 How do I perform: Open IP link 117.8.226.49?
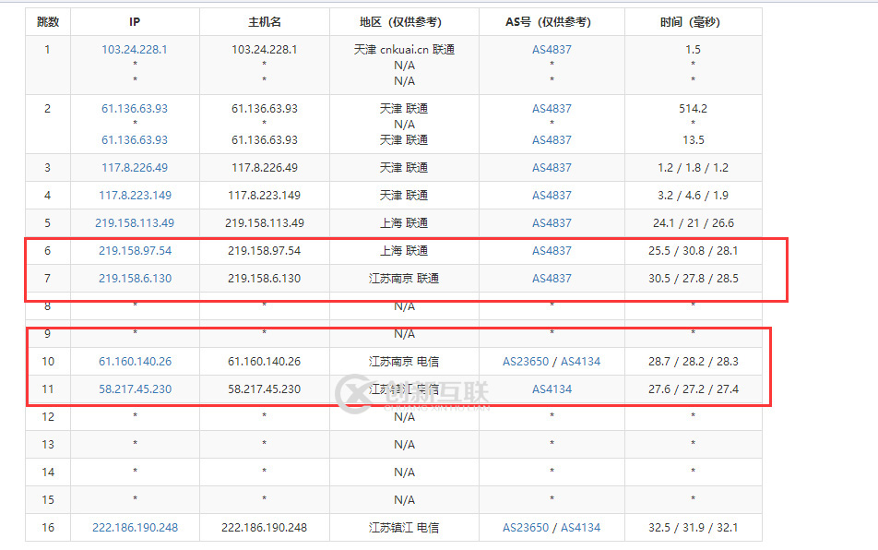click(135, 167)
